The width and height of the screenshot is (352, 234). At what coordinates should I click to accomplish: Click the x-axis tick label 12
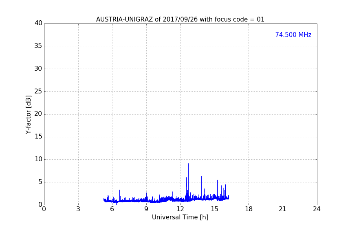click(180, 209)
